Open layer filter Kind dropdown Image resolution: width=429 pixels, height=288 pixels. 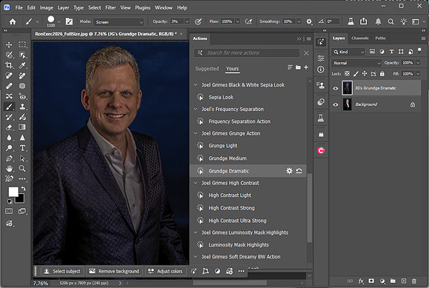349,52
